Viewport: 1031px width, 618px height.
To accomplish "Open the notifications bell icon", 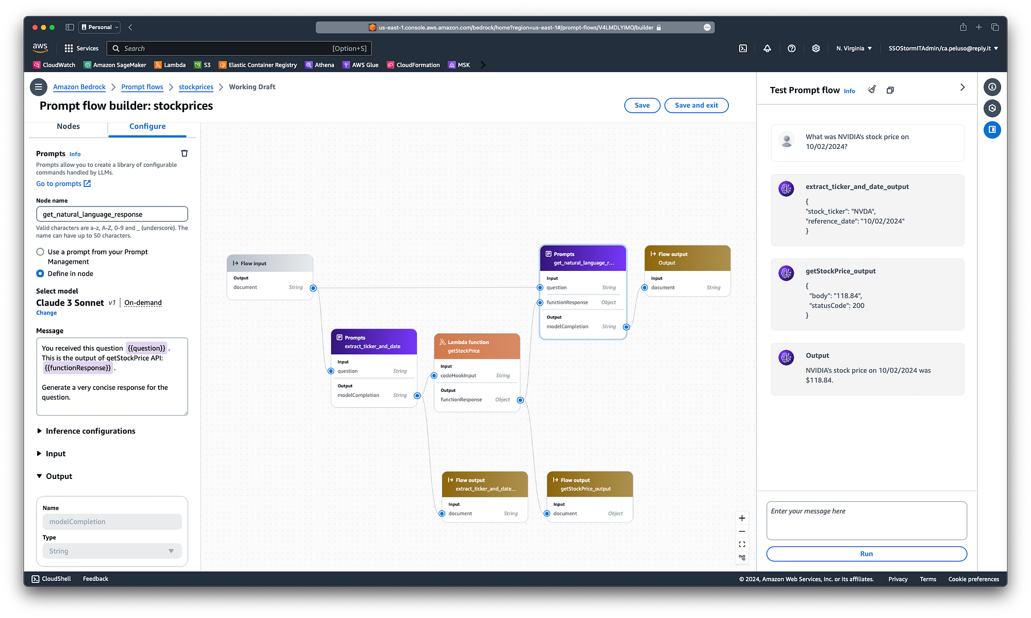I will click(x=767, y=48).
